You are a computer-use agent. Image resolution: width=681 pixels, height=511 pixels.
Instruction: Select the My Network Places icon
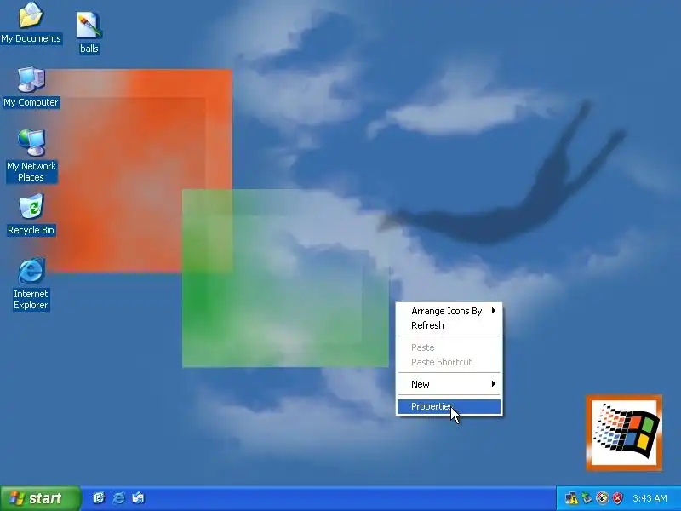(x=31, y=156)
